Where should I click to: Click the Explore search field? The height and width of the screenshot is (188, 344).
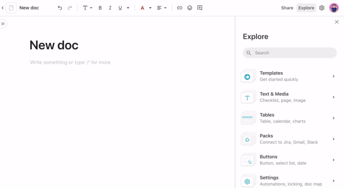click(289, 53)
